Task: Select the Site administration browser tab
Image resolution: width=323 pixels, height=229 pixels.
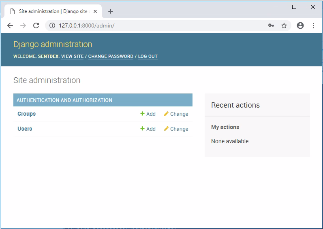Action: pos(53,11)
